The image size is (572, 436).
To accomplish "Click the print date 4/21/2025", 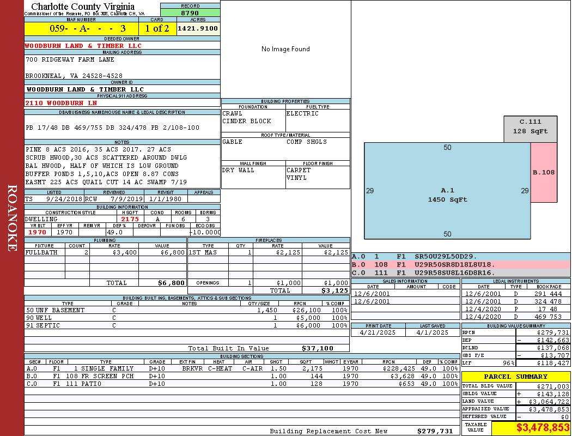I will [x=378, y=332].
